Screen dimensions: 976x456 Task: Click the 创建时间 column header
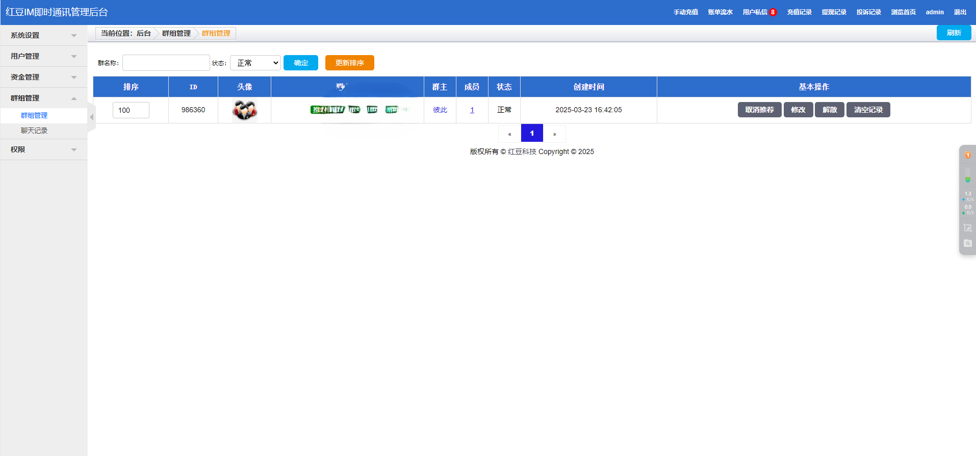pos(588,87)
